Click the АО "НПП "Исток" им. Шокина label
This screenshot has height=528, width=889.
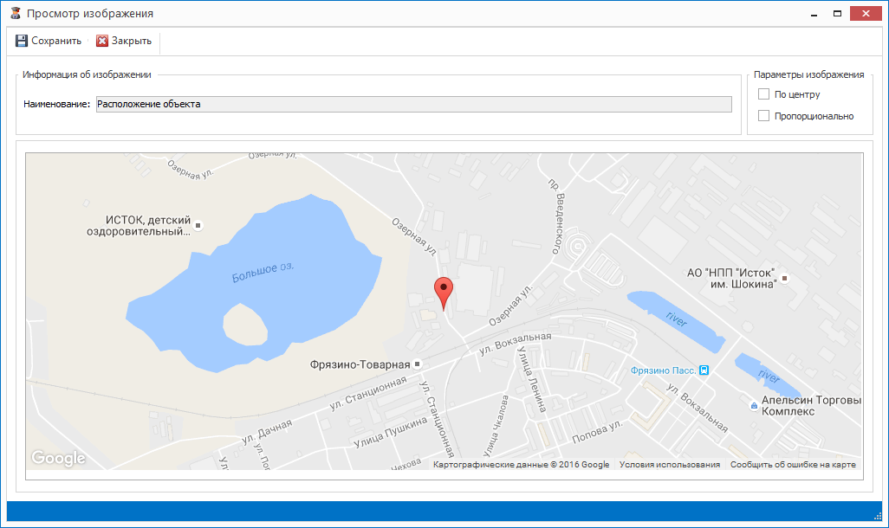tap(731, 278)
